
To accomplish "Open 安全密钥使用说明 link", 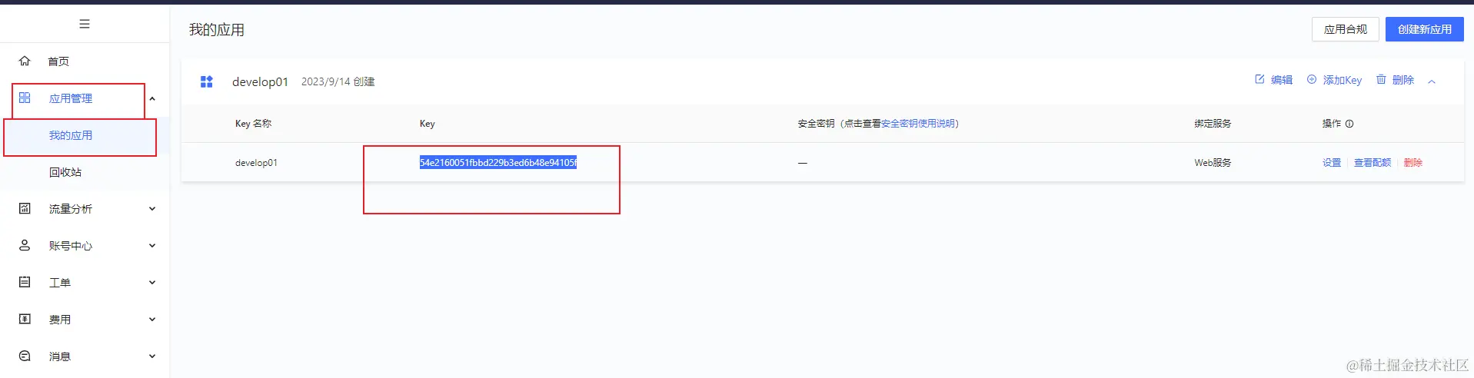I will (918, 124).
